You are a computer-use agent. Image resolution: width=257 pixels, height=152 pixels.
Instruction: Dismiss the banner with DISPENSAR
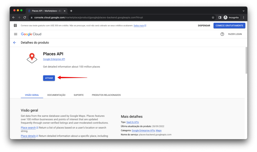(204, 25)
